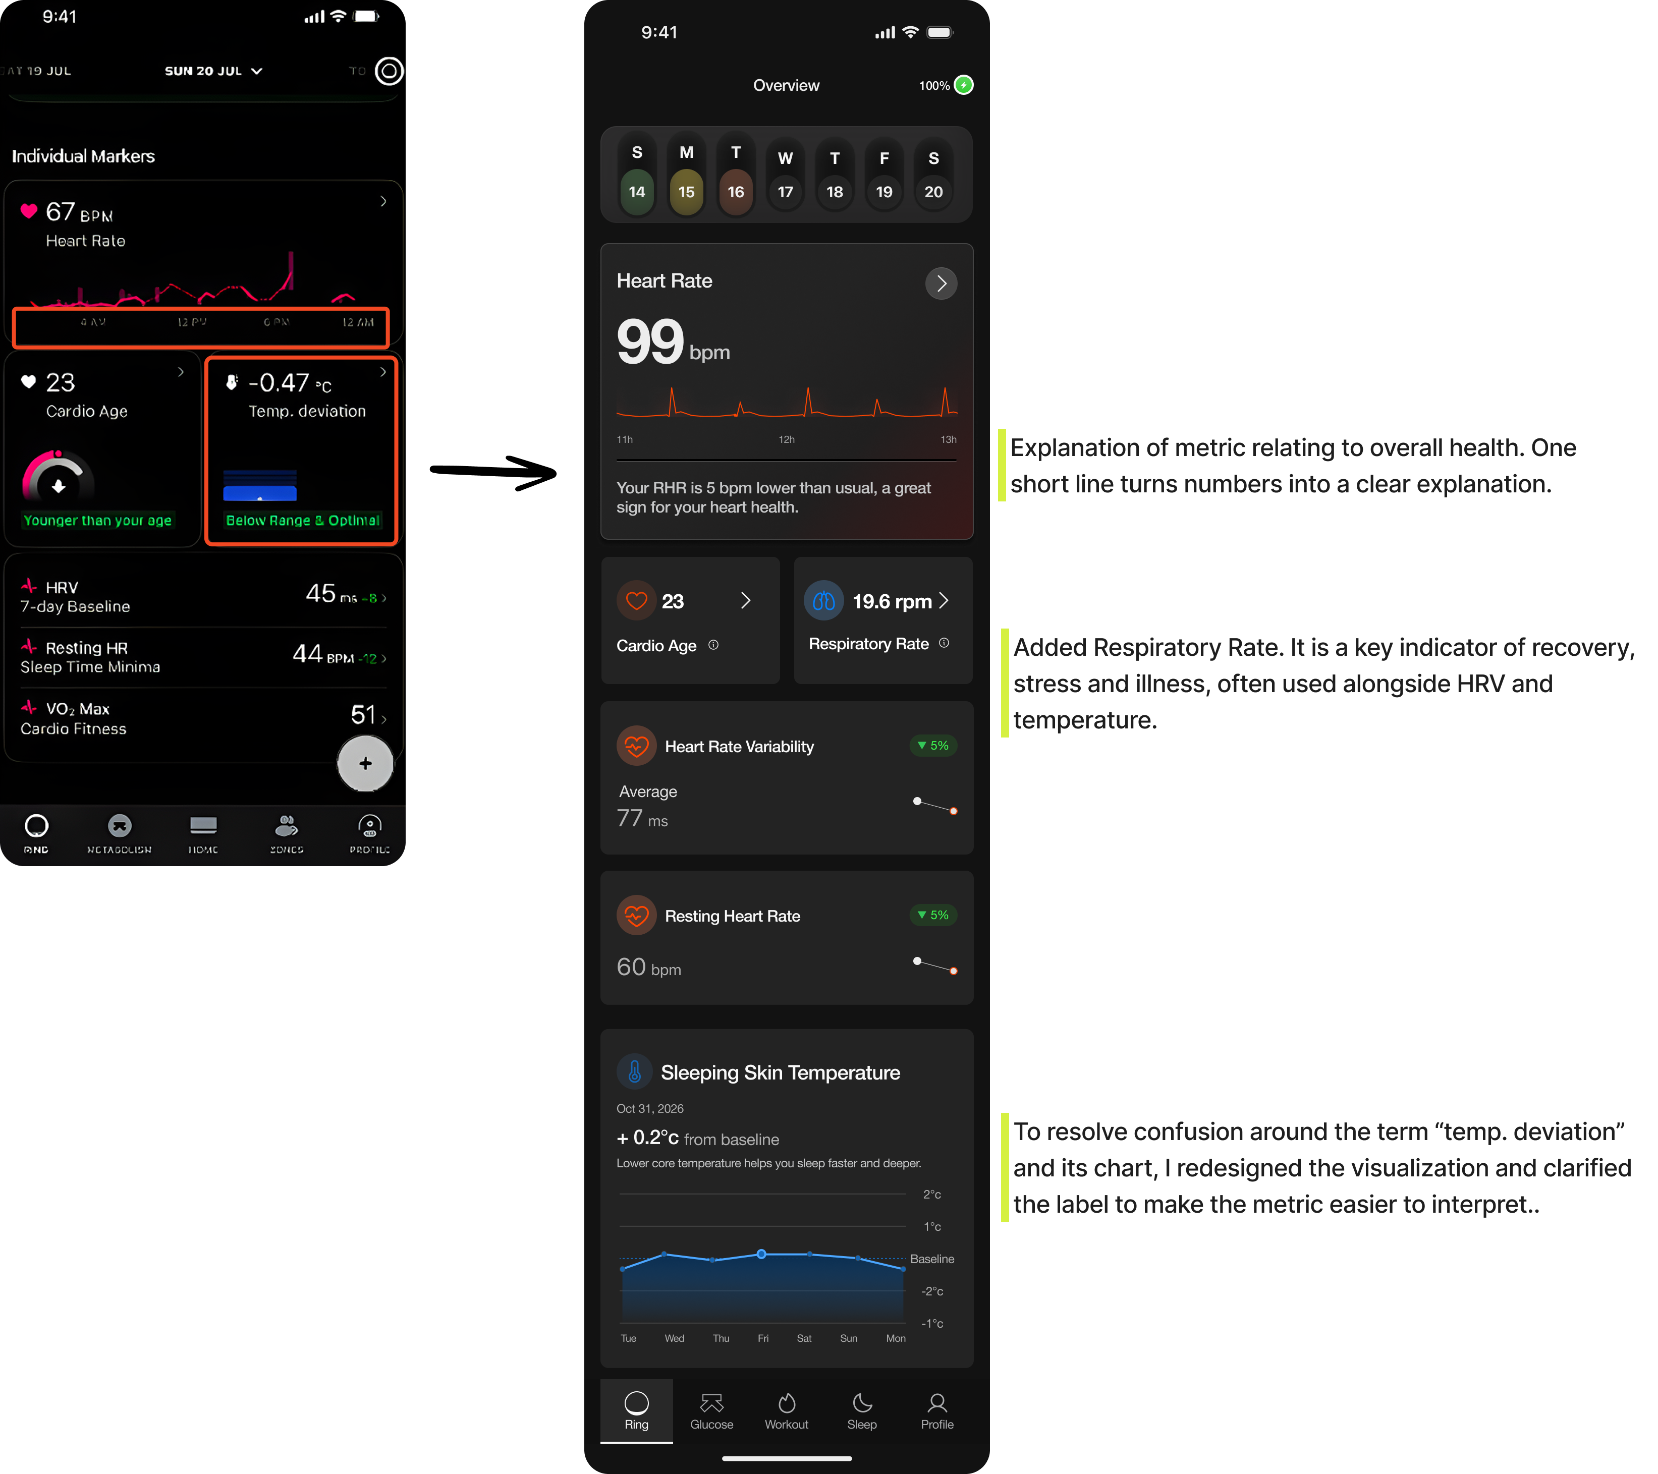1658x1474 pixels.
Task: Open the SUN 20 JUL date dropdown
Action: click(x=212, y=71)
